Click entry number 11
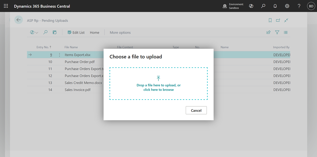Screen dimensions: 317x157 (x=50, y=69)
